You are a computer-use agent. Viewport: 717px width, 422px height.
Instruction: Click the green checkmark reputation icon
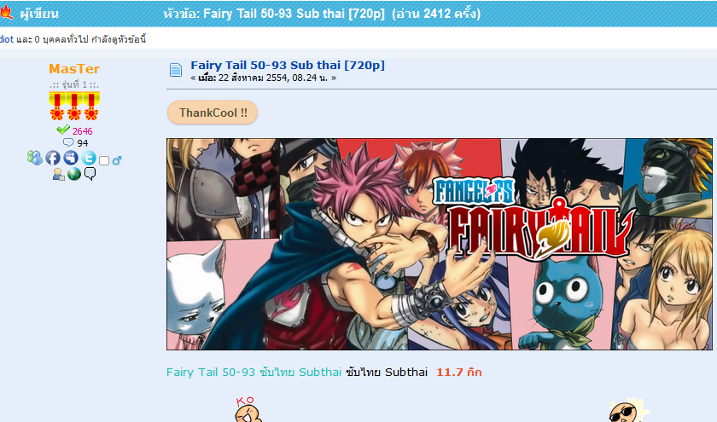(63, 130)
